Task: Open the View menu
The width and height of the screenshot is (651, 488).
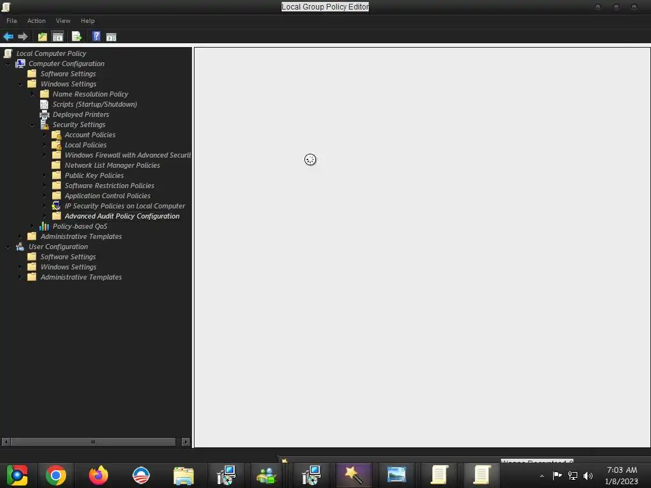Action: [x=63, y=21]
